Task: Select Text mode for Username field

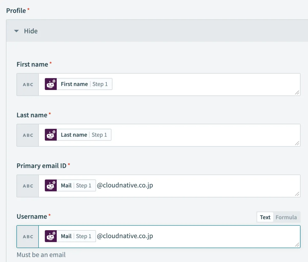Action: tap(265, 217)
